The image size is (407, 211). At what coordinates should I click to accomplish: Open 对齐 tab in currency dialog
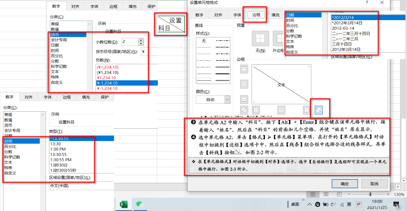click(75, 6)
